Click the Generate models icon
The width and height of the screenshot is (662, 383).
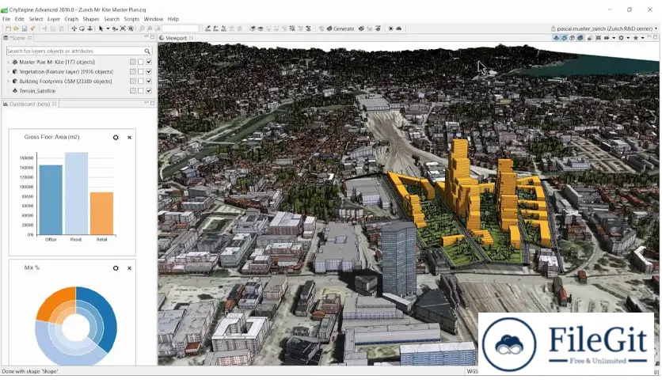coord(329,28)
